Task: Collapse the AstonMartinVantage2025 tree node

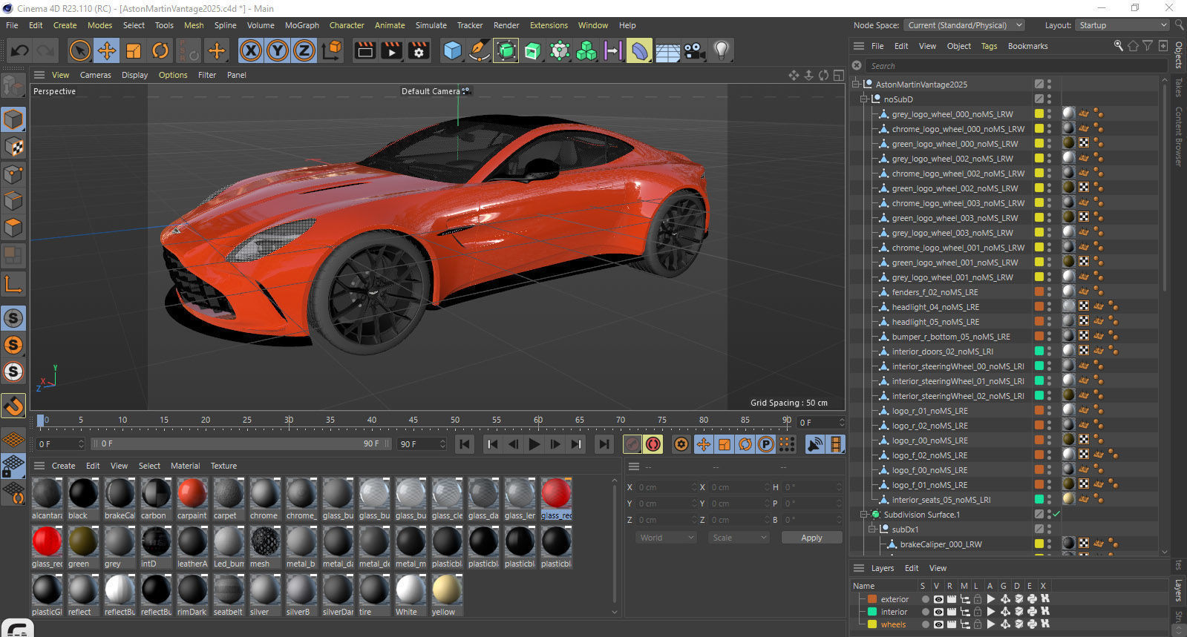Action: click(856, 84)
